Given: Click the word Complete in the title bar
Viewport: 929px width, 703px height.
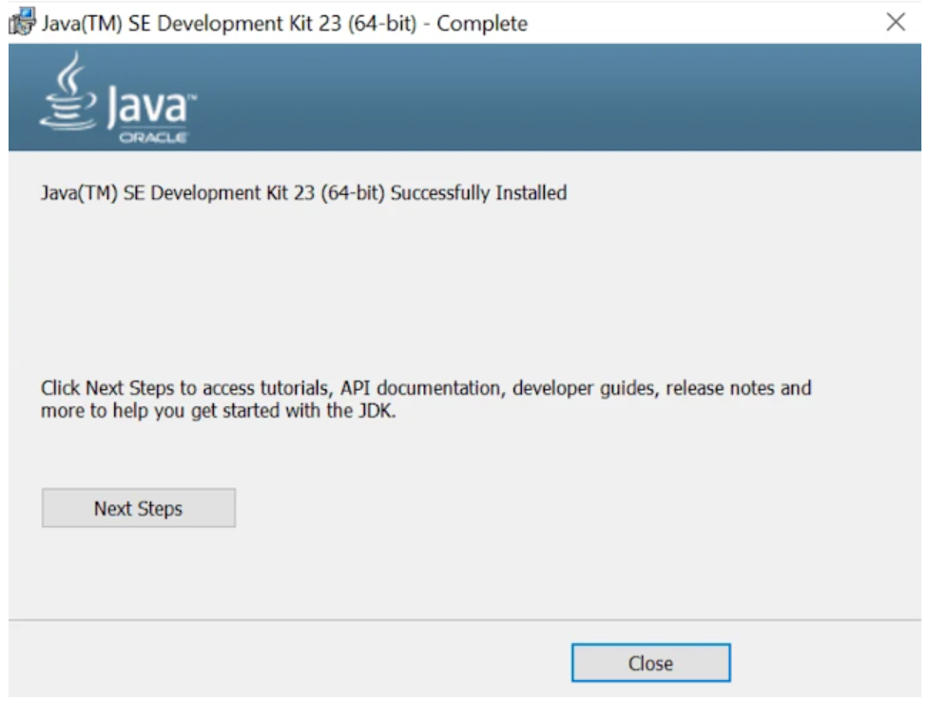Looking at the screenshot, I should 482,24.
